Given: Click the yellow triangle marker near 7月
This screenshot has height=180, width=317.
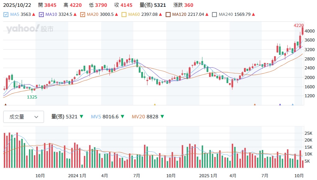Looking at the screenshot, I should (x=155, y=105).
